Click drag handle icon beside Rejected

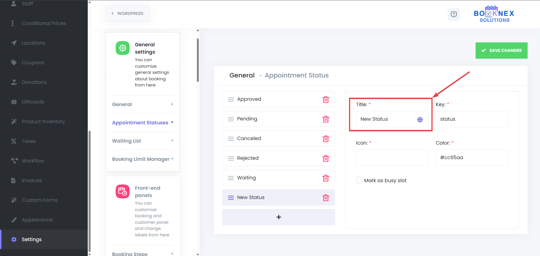(x=231, y=158)
